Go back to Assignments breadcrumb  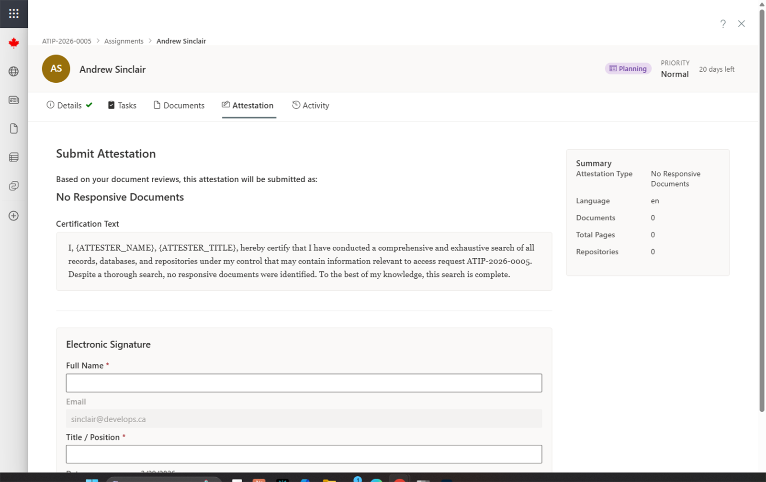coord(124,41)
